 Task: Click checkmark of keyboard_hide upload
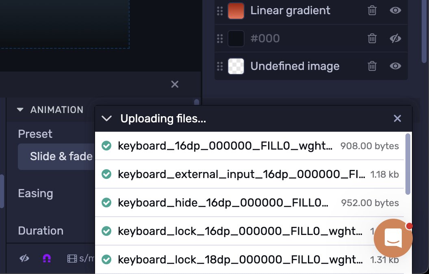pos(106,203)
